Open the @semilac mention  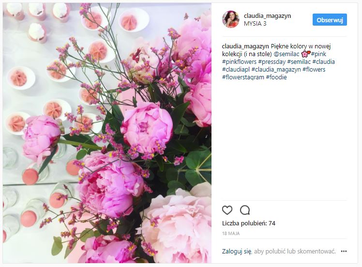[287, 54]
